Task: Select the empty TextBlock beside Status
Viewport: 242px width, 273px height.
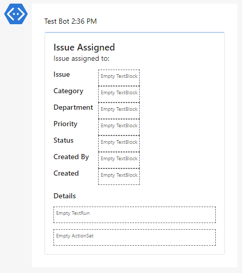Action: (x=119, y=144)
